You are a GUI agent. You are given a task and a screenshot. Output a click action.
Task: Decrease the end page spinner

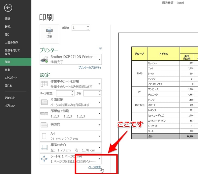100,95
